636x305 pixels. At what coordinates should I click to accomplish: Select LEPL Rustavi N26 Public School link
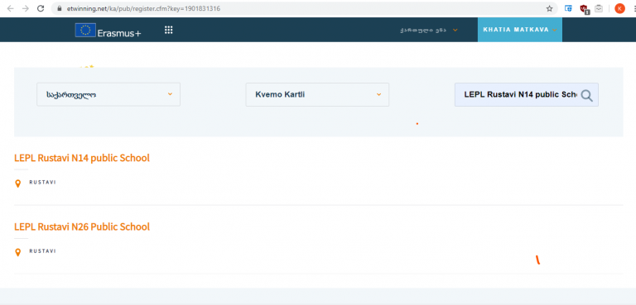(82, 226)
